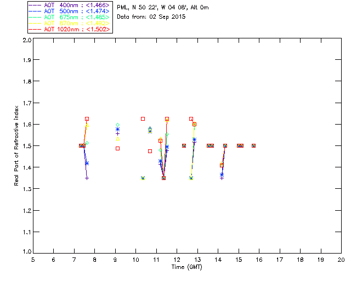This screenshot has height=281, width=351.
Task: Click the 'Real Part of Refractive Index' axis label
Action: [x=16, y=146]
